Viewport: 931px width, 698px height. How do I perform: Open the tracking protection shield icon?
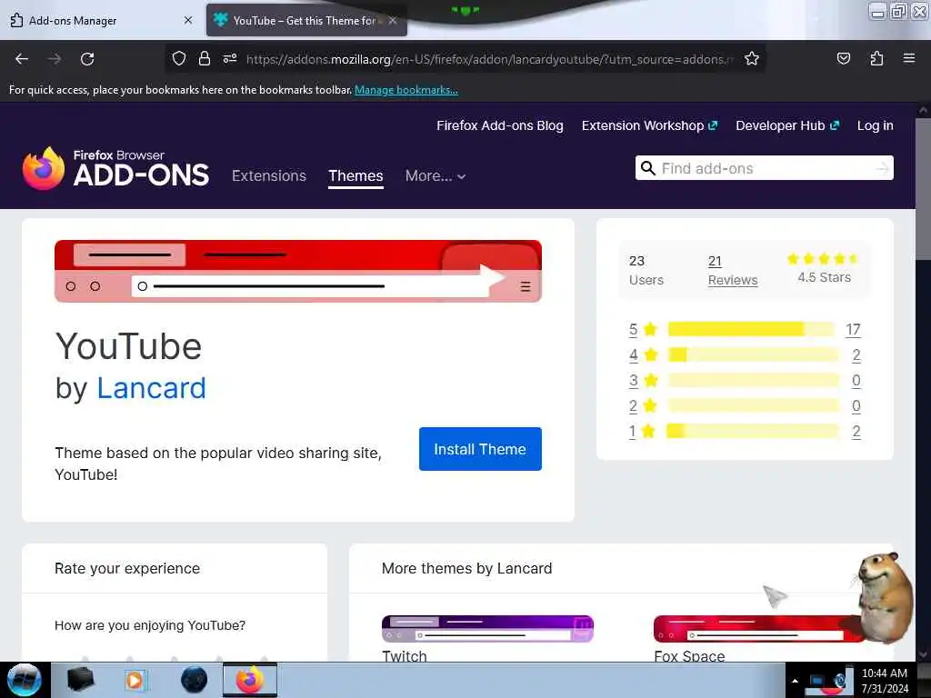(179, 58)
